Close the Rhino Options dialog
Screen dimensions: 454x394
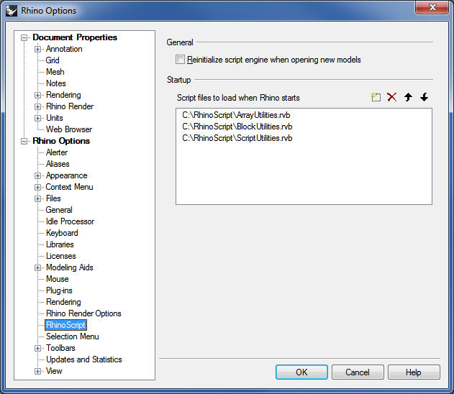pos(432,7)
